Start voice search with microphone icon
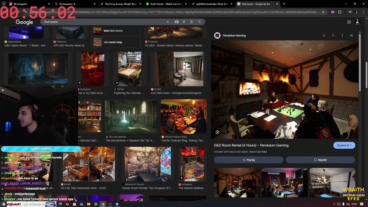Viewport: 368px width, 207px height. pyautogui.click(x=184, y=22)
